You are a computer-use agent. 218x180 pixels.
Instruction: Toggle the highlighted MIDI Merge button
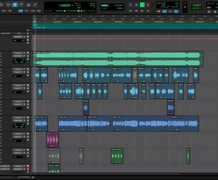pyautogui.click(x=176, y=11)
